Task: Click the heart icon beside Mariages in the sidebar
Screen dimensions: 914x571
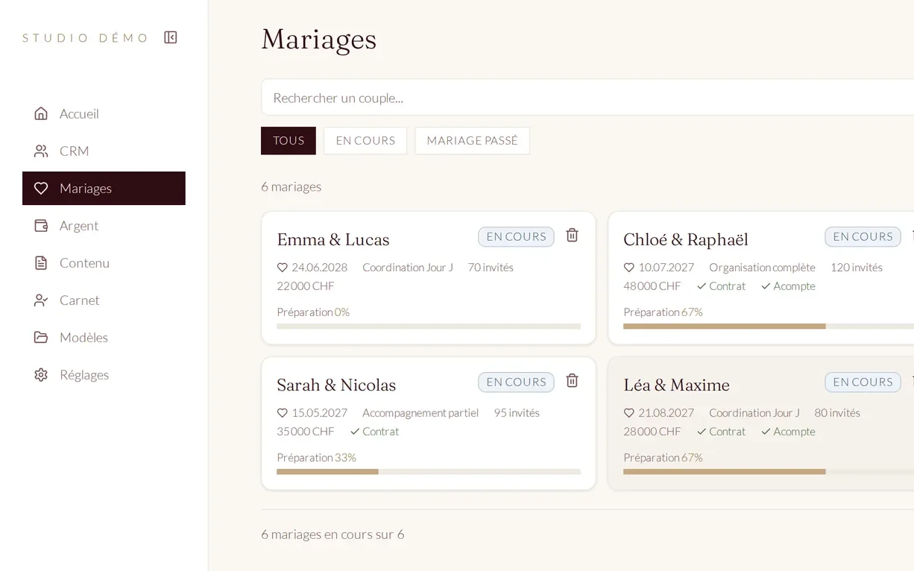Action: point(41,188)
